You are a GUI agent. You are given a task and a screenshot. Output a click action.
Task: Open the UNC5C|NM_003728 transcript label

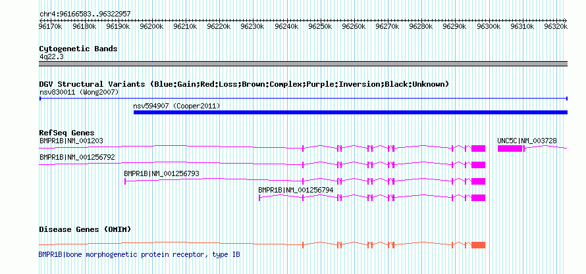click(527, 141)
